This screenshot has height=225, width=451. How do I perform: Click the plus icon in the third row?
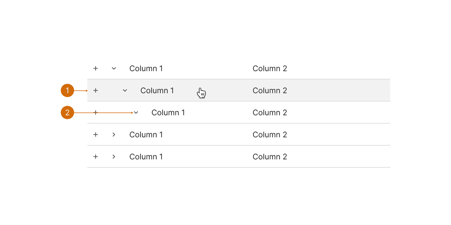96,113
